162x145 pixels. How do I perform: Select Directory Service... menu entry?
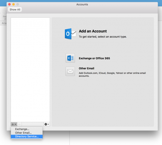[27, 137]
